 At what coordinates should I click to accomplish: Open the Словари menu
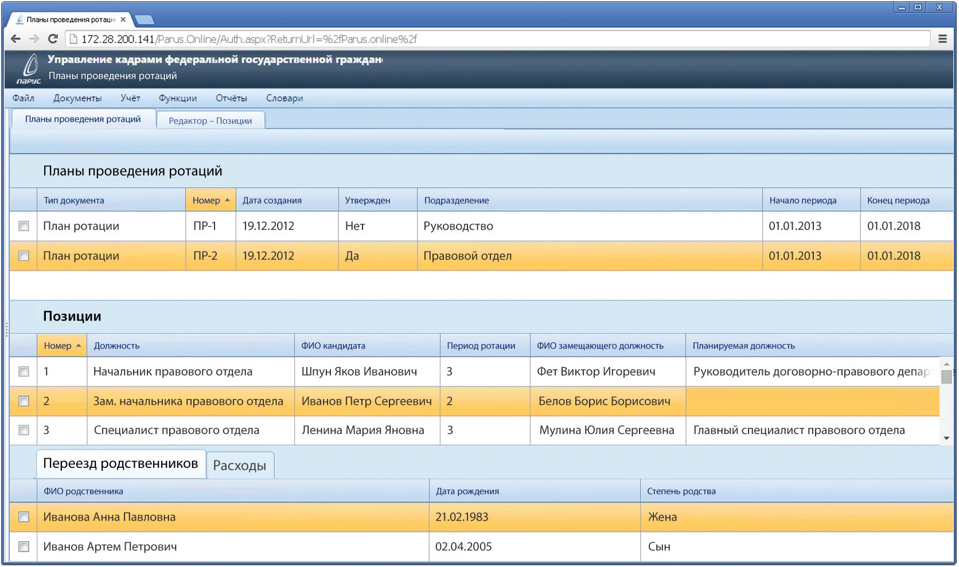point(284,98)
